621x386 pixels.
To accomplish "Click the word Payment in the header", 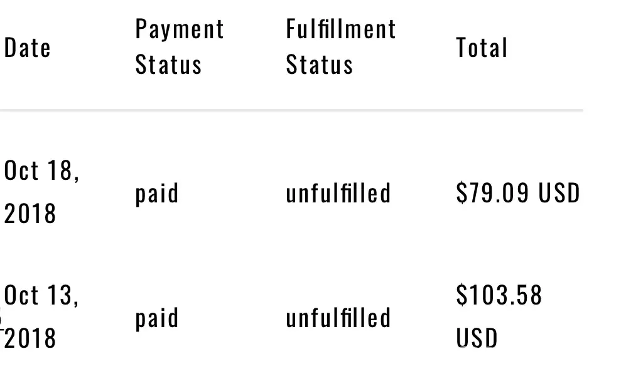I will pyautogui.click(x=180, y=29).
